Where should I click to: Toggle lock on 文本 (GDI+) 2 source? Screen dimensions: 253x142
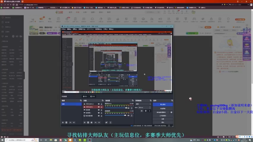point(102,104)
